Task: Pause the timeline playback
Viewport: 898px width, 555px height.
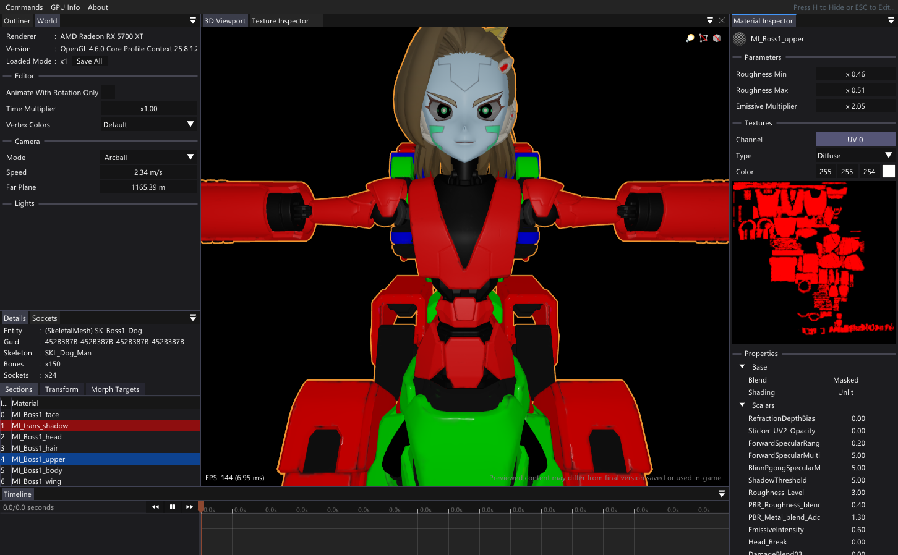Action: (173, 507)
